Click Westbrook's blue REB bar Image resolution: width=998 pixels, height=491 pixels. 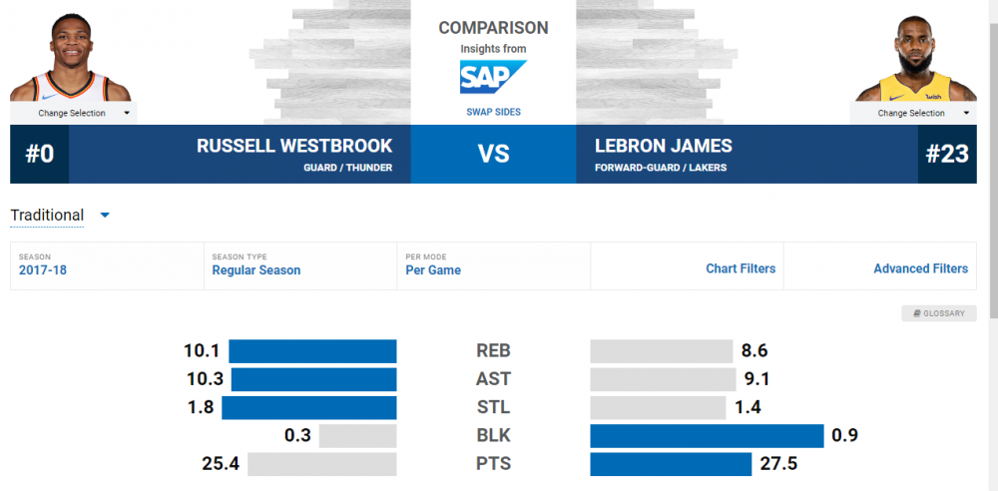point(312,351)
